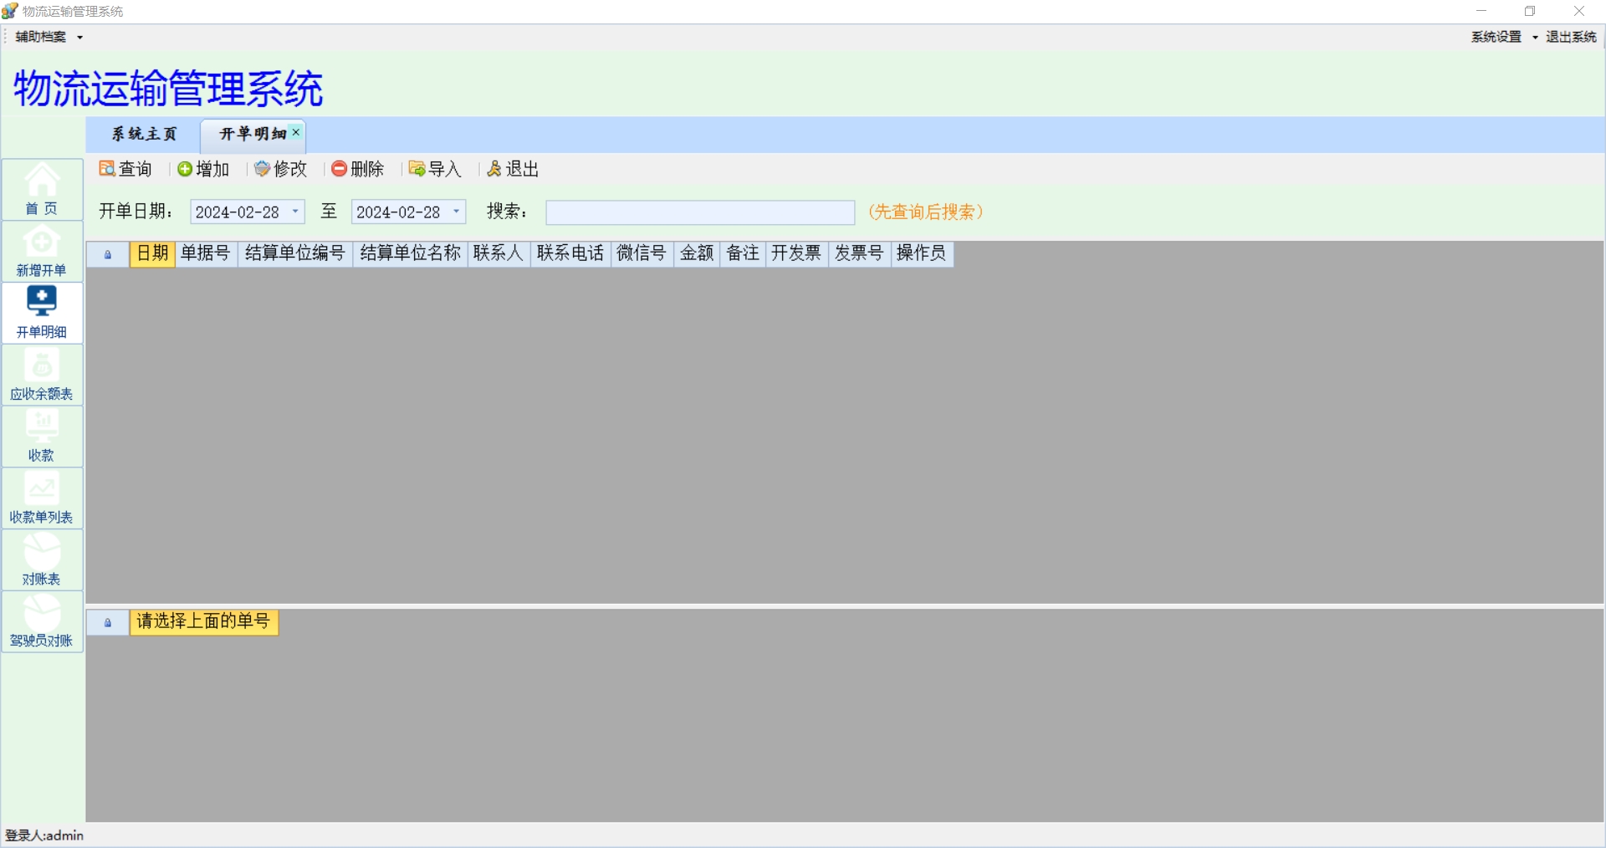Click the 开单日期 label
This screenshot has width=1606, height=848.
point(136,212)
